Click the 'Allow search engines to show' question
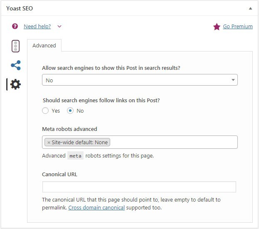Image resolution: width=259 pixels, height=229 pixels. [111, 68]
